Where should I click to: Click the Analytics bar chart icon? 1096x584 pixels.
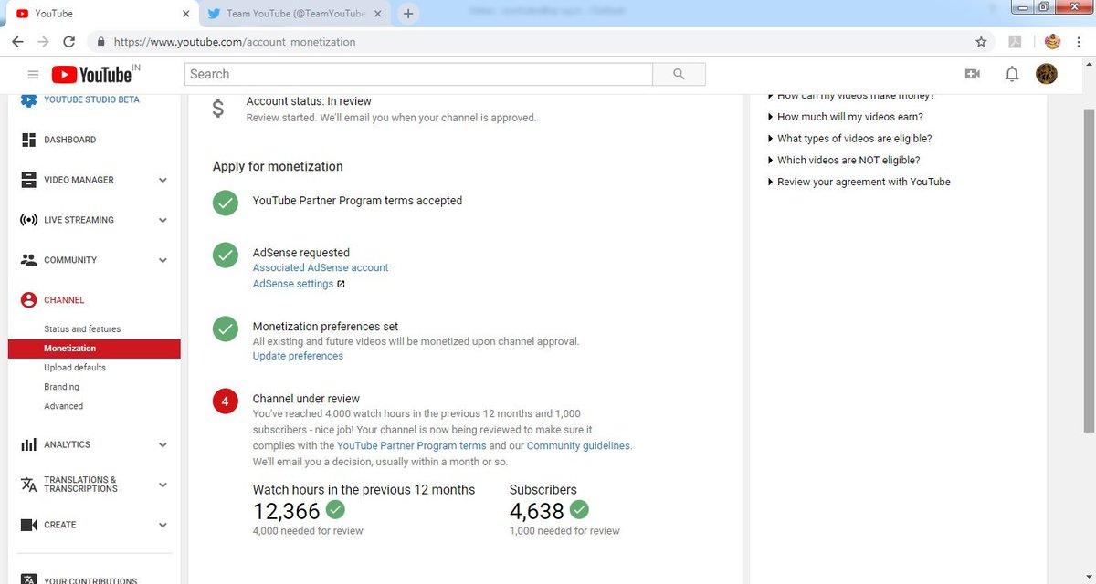click(28, 444)
